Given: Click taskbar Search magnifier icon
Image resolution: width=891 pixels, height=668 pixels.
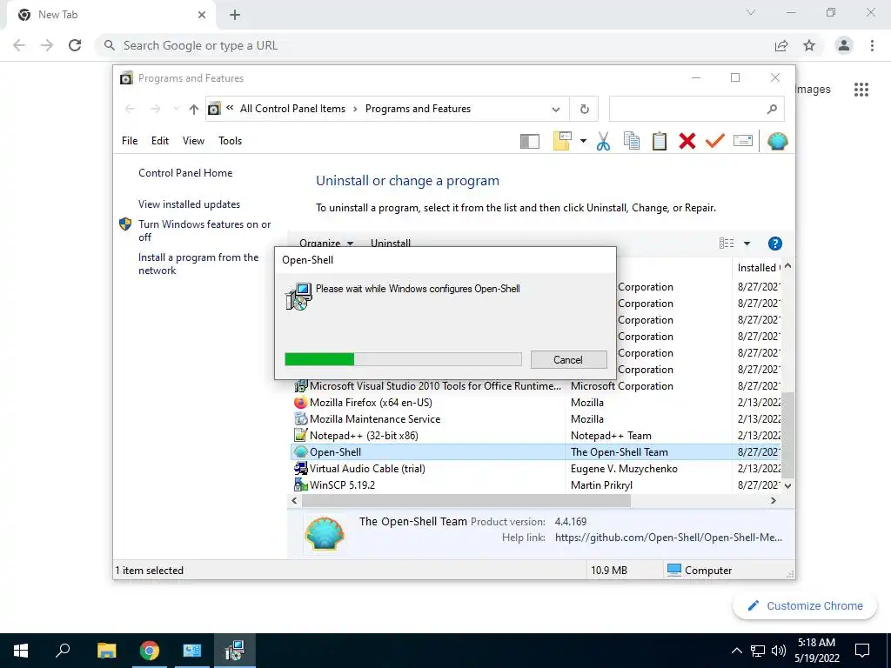Looking at the screenshot, I should click(x=63, y=651).
